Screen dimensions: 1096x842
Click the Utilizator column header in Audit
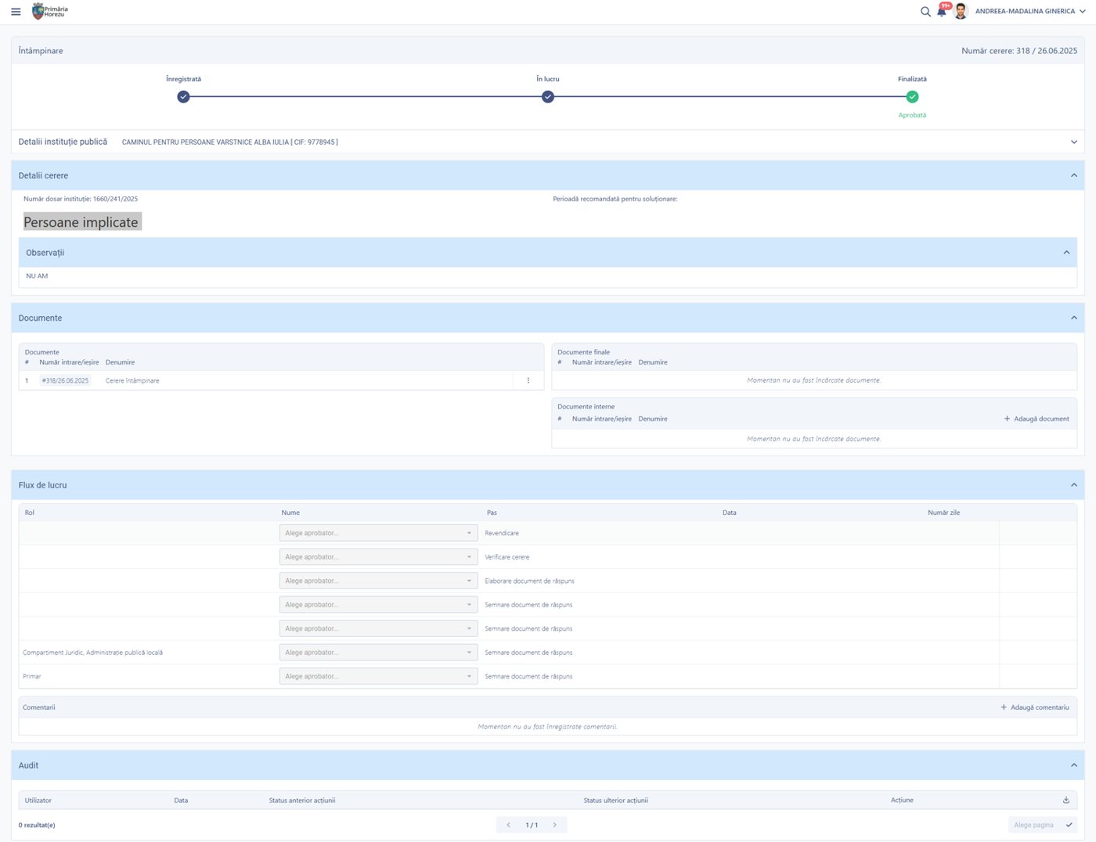(x=38, y=801)
